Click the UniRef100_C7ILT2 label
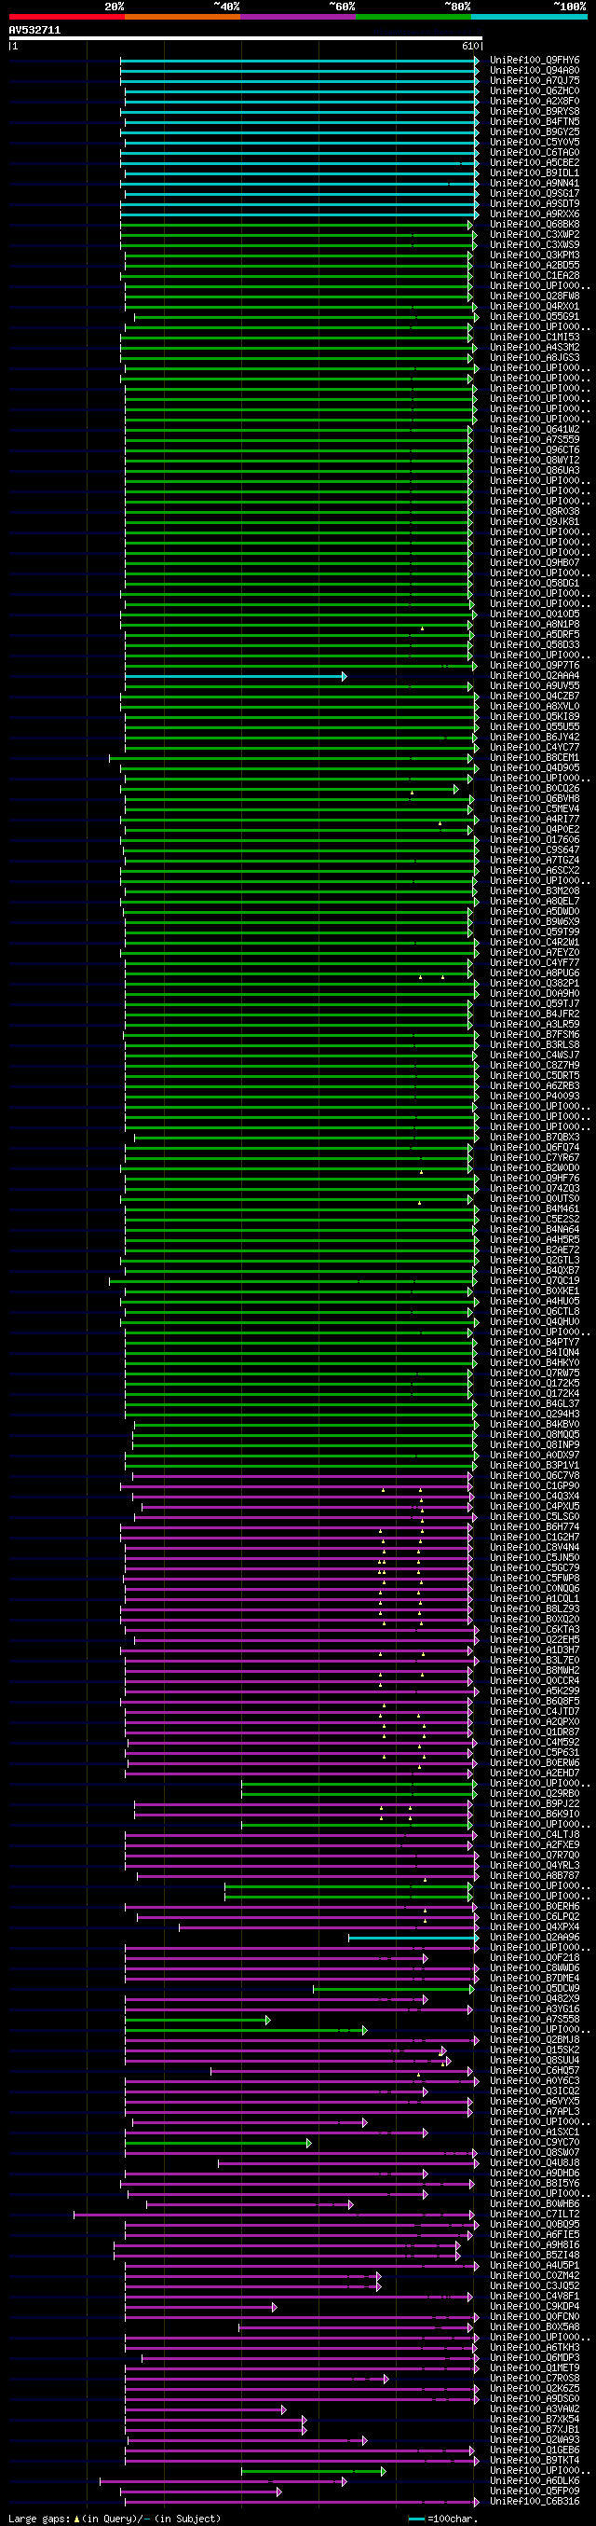This screenshot has width=596, height=2526. (x=535, y=2215)
